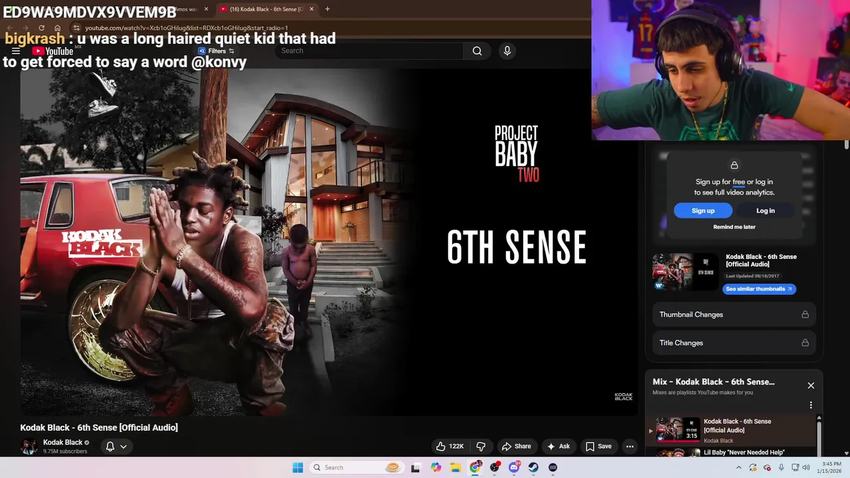Go to the browser home icon

click(x=58, y=28)
